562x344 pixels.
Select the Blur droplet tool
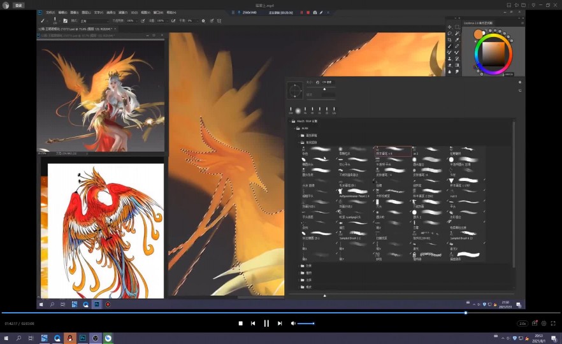point(449,71)
